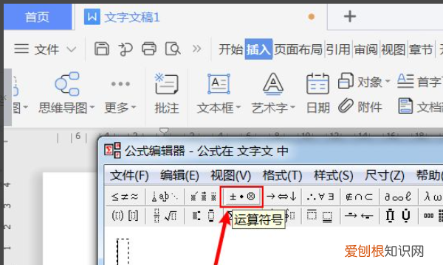Select the 插入 ribbon tab

point(258,49)
